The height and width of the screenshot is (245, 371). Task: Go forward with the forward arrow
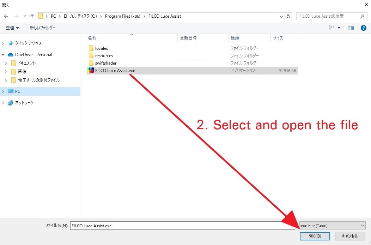pyautogui.click(x=16, y=16)
